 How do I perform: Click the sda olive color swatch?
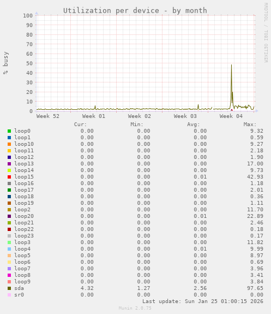click(x=9, y=288)
